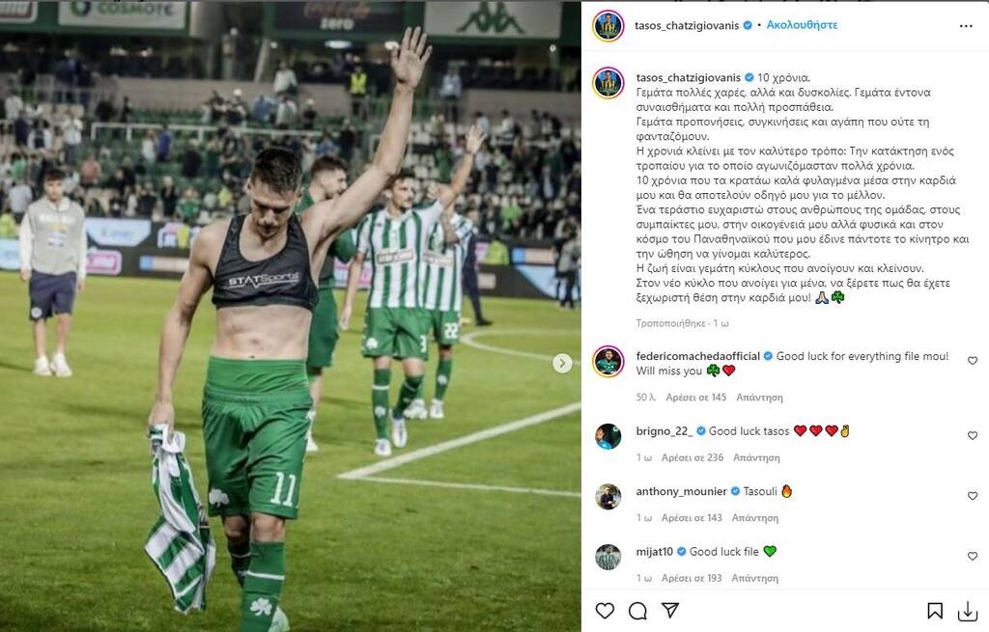View likes on anthony_mounier's comment

pos(692,518)
